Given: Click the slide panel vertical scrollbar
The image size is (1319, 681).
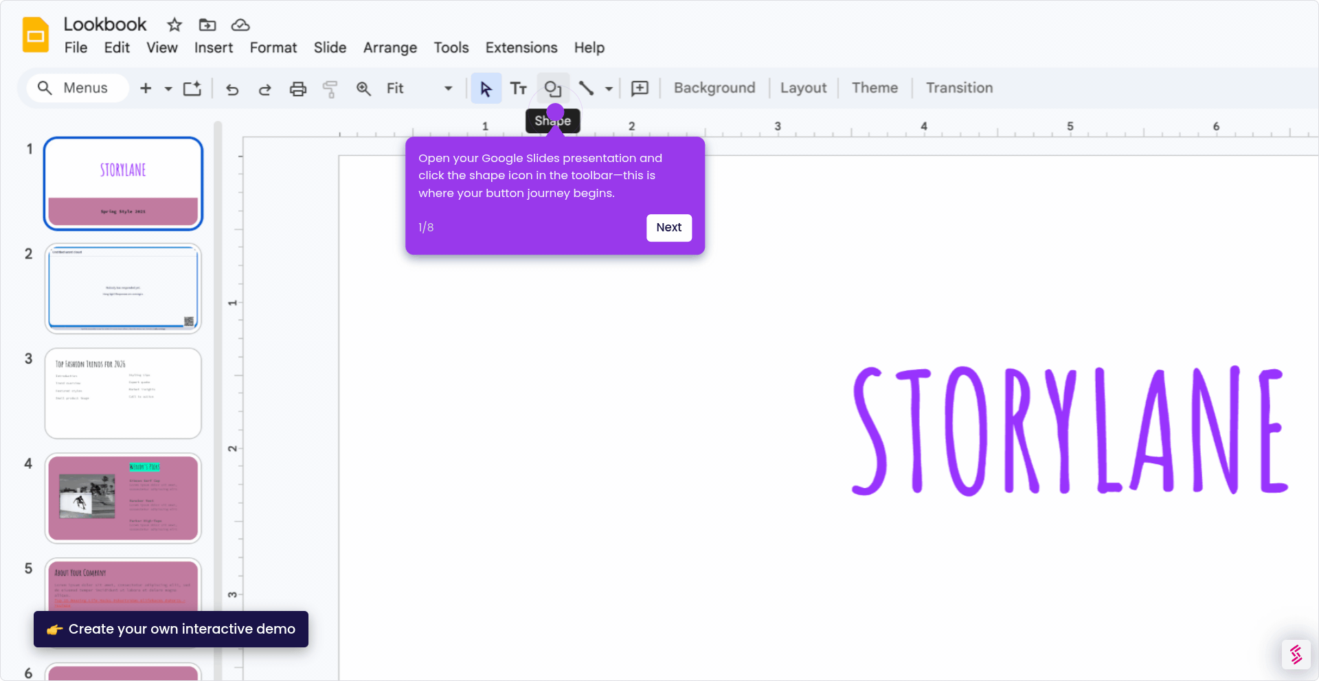Looking at the screenshot, I should pos(218,401).
